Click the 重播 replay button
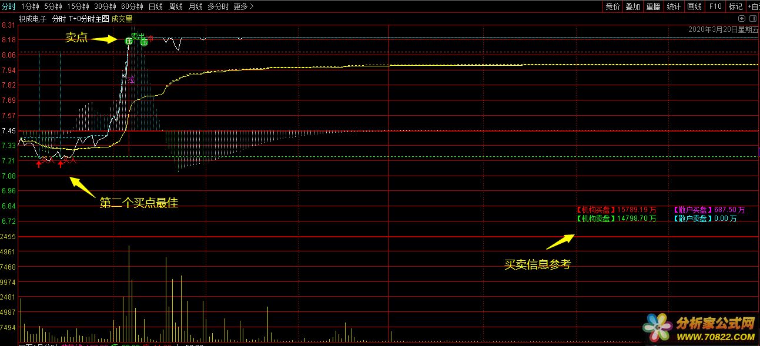Image resolution: width=760 pixels, height=346 pixels. (653, 6)
